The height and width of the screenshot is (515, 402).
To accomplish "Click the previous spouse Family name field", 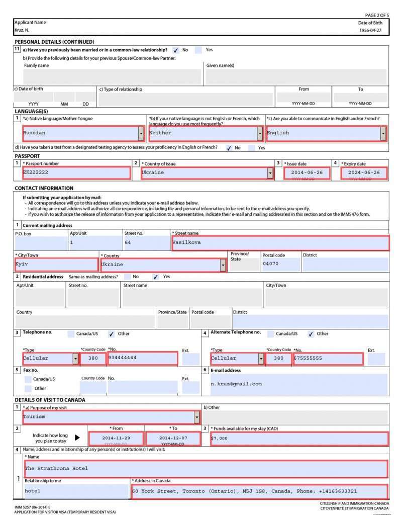I will click(x=112, y=77).
